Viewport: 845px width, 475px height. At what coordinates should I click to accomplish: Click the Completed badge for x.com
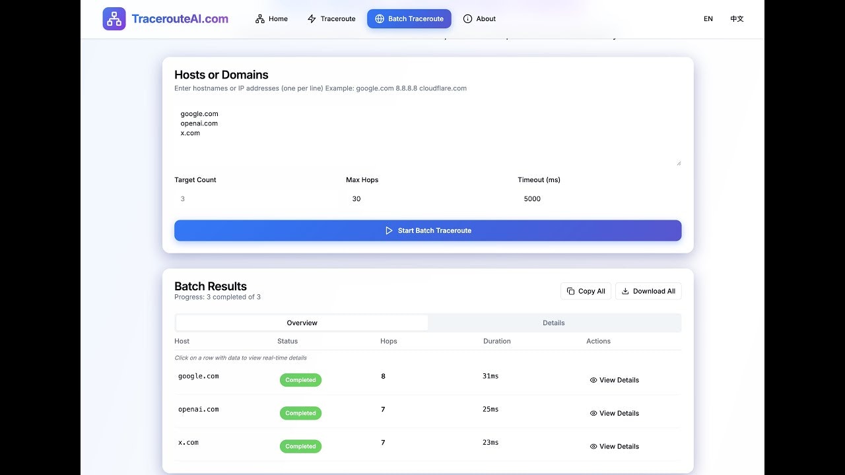pos(300,447)
